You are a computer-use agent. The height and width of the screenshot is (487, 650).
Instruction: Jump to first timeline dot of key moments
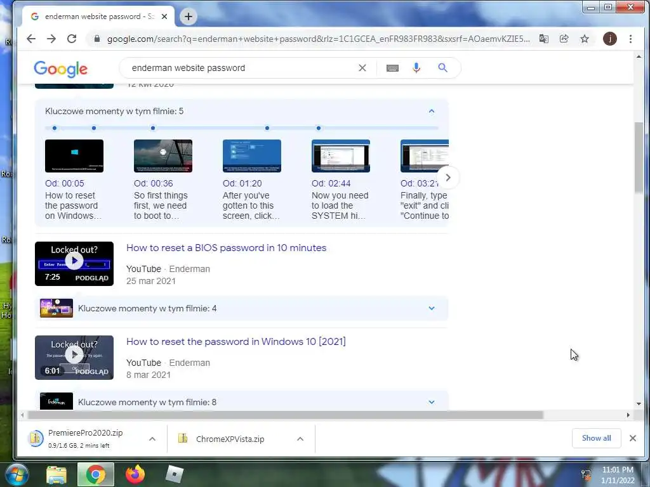pyautogui.click(x=55, y=128)
